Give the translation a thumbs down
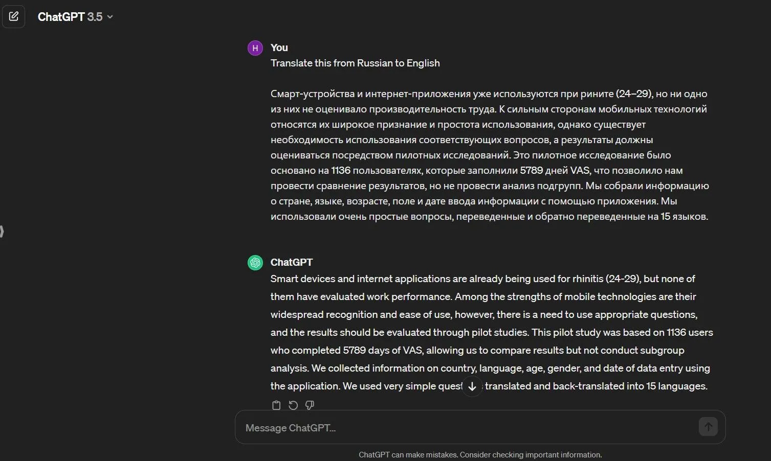This screenshot has width=771, height=461. click(x=310, y=405)
